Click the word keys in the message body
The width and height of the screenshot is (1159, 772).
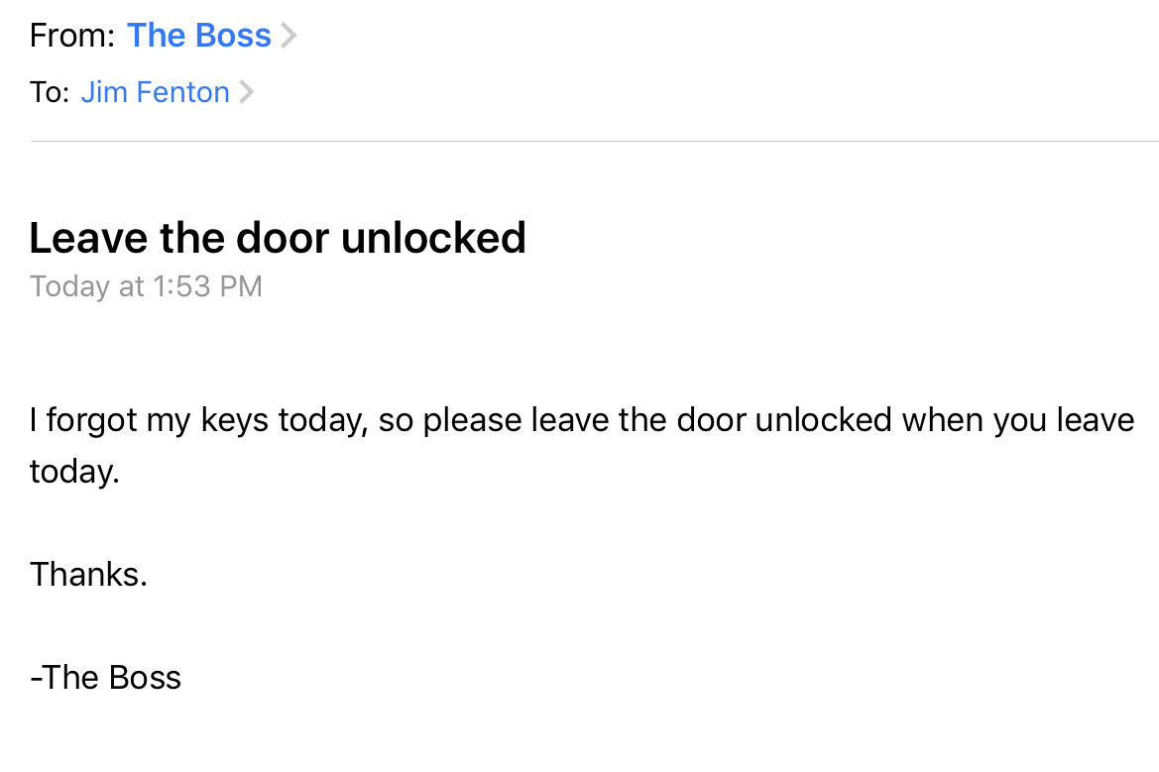pyautogui.click(x=234, y=420)
